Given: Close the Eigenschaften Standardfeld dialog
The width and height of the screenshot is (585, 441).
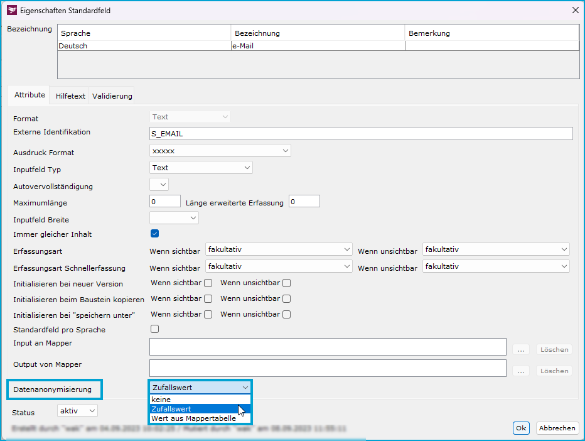Looking at the screenshot, I should pos(575,9).
